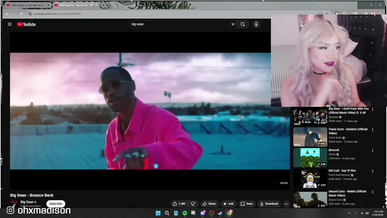Share the Bounce Back video
The image size is (387, 218).
coord(209,204)
